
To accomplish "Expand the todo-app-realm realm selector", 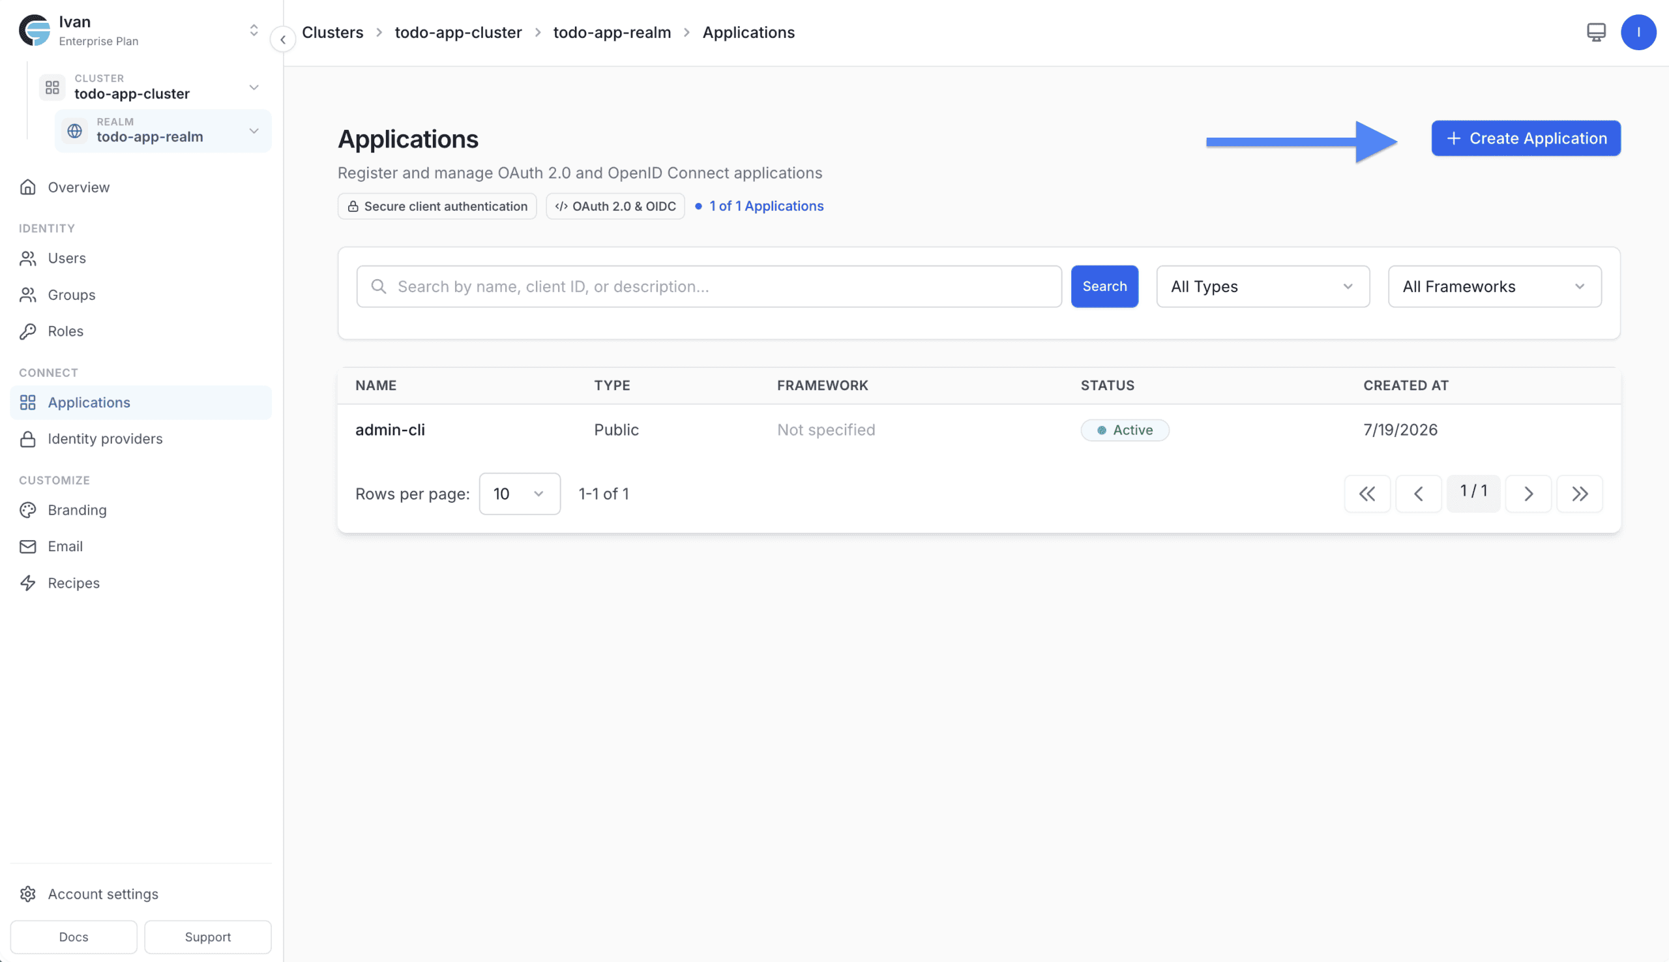I will (x=254, y=131).
